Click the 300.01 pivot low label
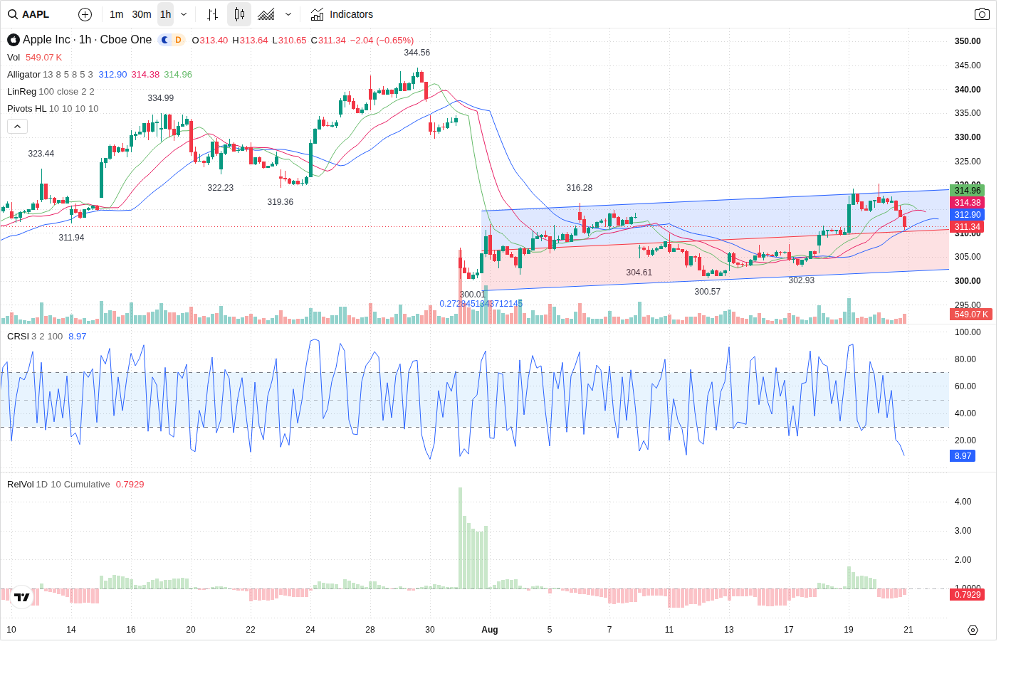1011x676 pixels. coord(472,295)
